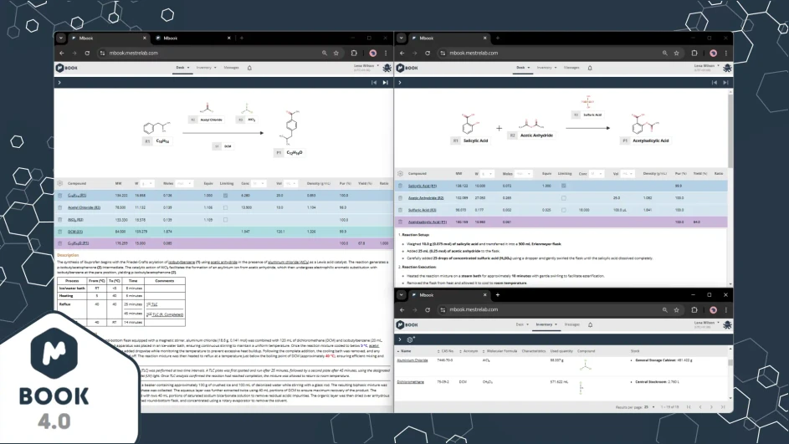Open Vol unit dropdown in ibuprofen table header
The image size is (789, 444).
point(291,183)
